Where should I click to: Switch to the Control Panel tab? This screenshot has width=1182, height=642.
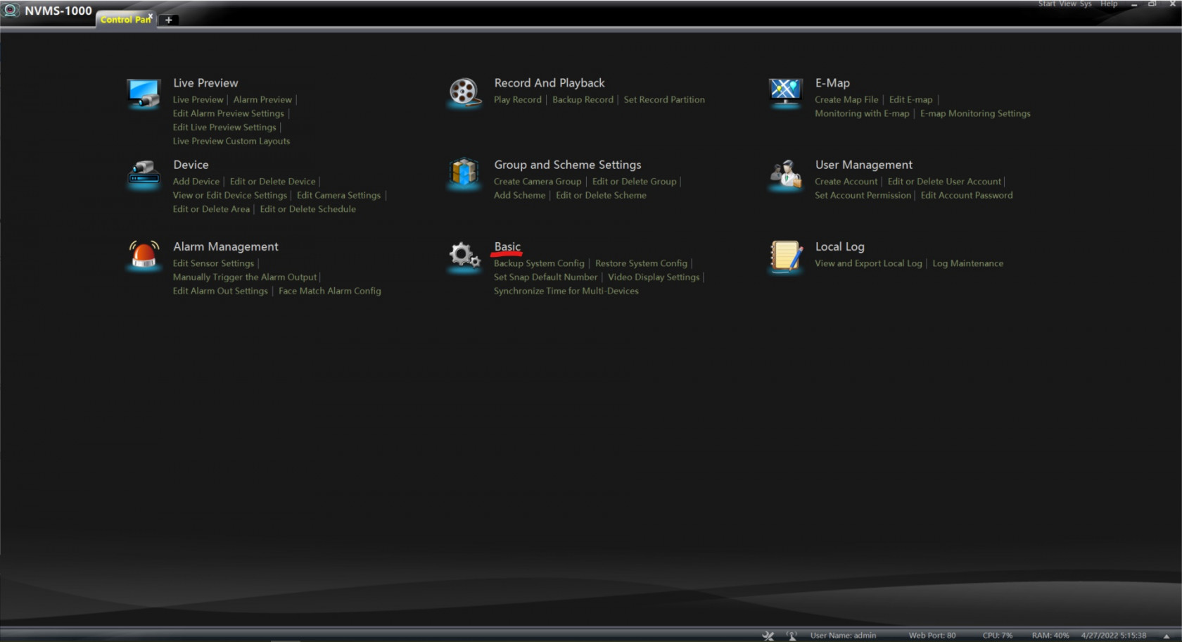(x=124, y=20)
